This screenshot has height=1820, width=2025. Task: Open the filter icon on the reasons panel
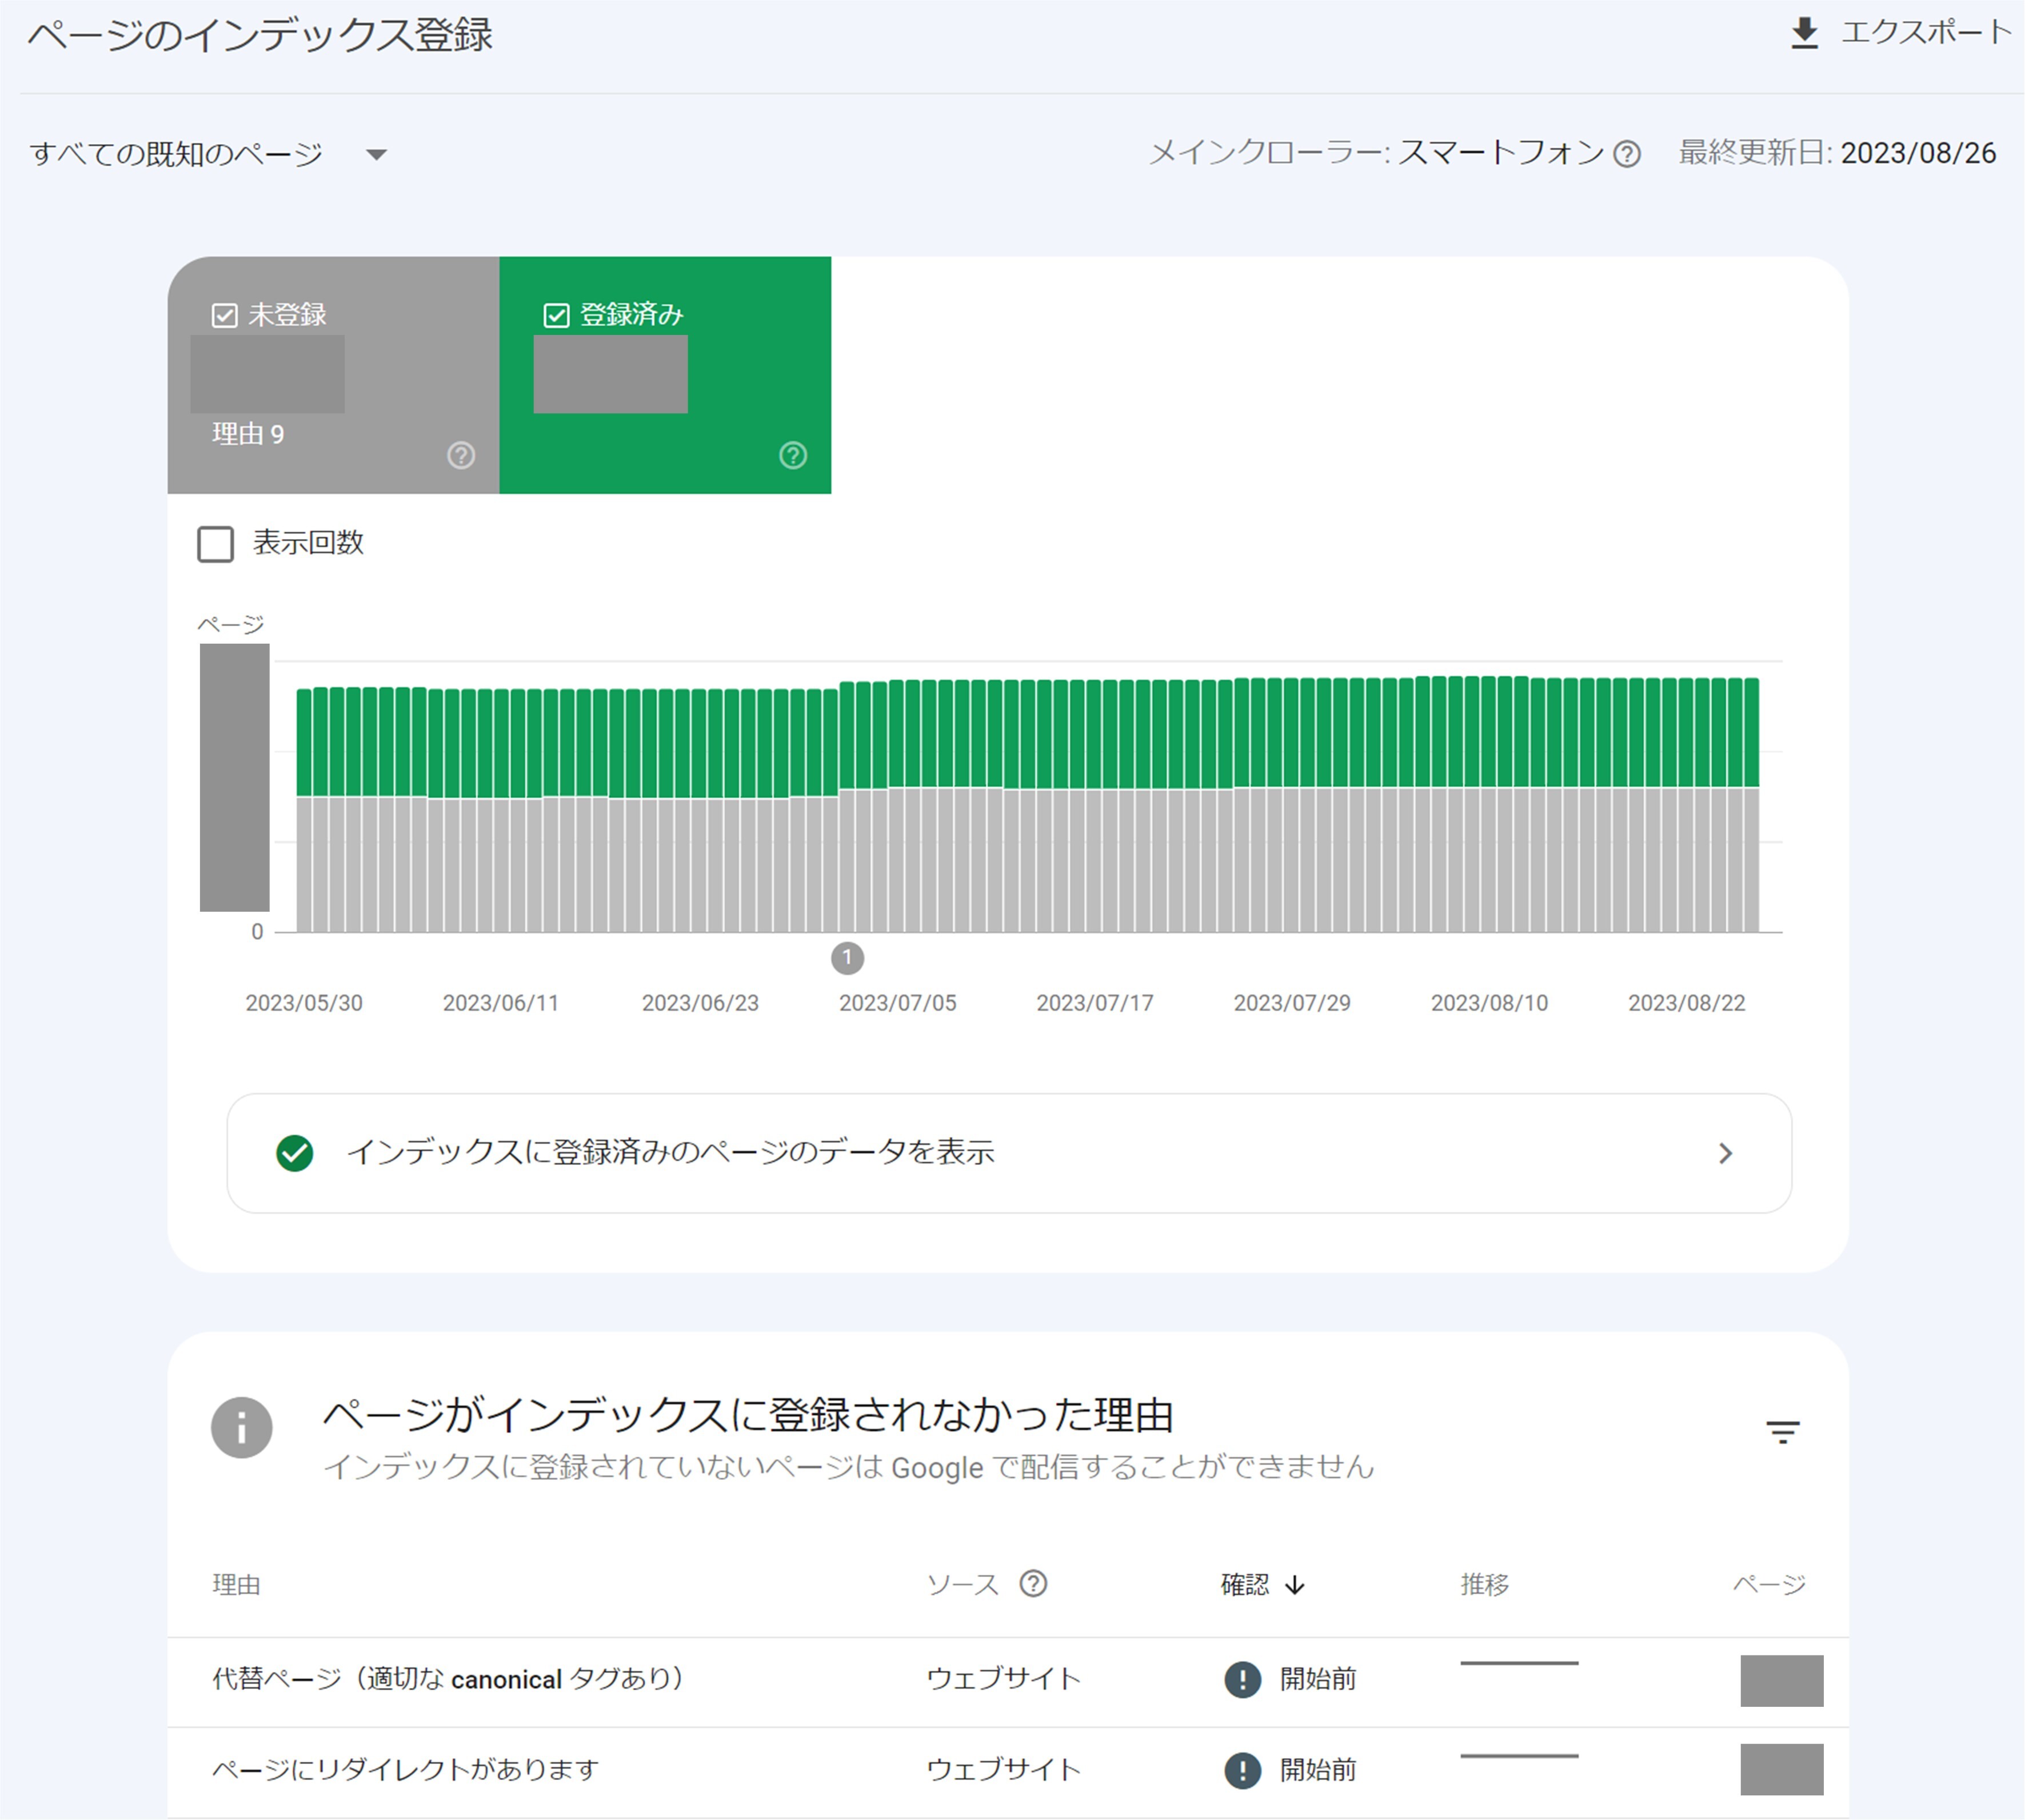(1784, 1430)
